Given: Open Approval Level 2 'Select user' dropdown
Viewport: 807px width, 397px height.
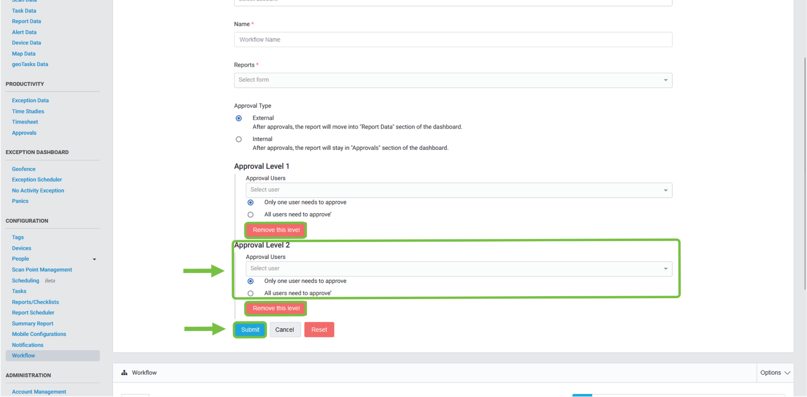Looking at the screenshot, I should point(458,269).
